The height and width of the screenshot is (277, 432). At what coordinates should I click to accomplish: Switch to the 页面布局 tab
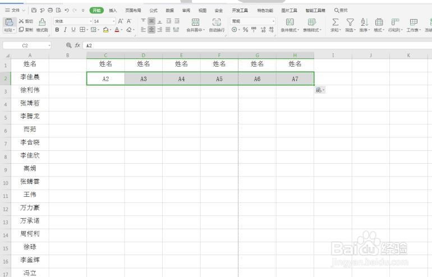point(133,11)
